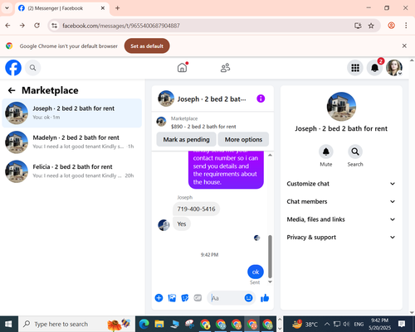
Task: Open weather 38°C widget in taskbar
Action: [305, 324]
